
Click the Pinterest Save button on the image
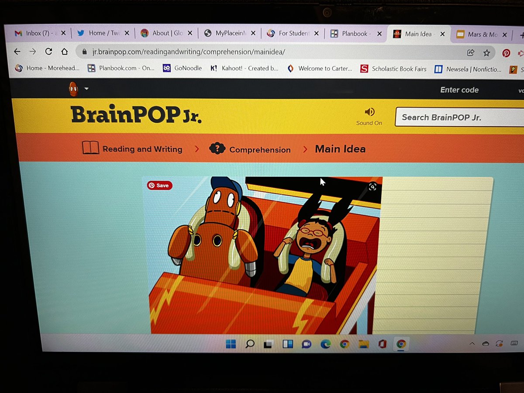(x=160, y=185)
